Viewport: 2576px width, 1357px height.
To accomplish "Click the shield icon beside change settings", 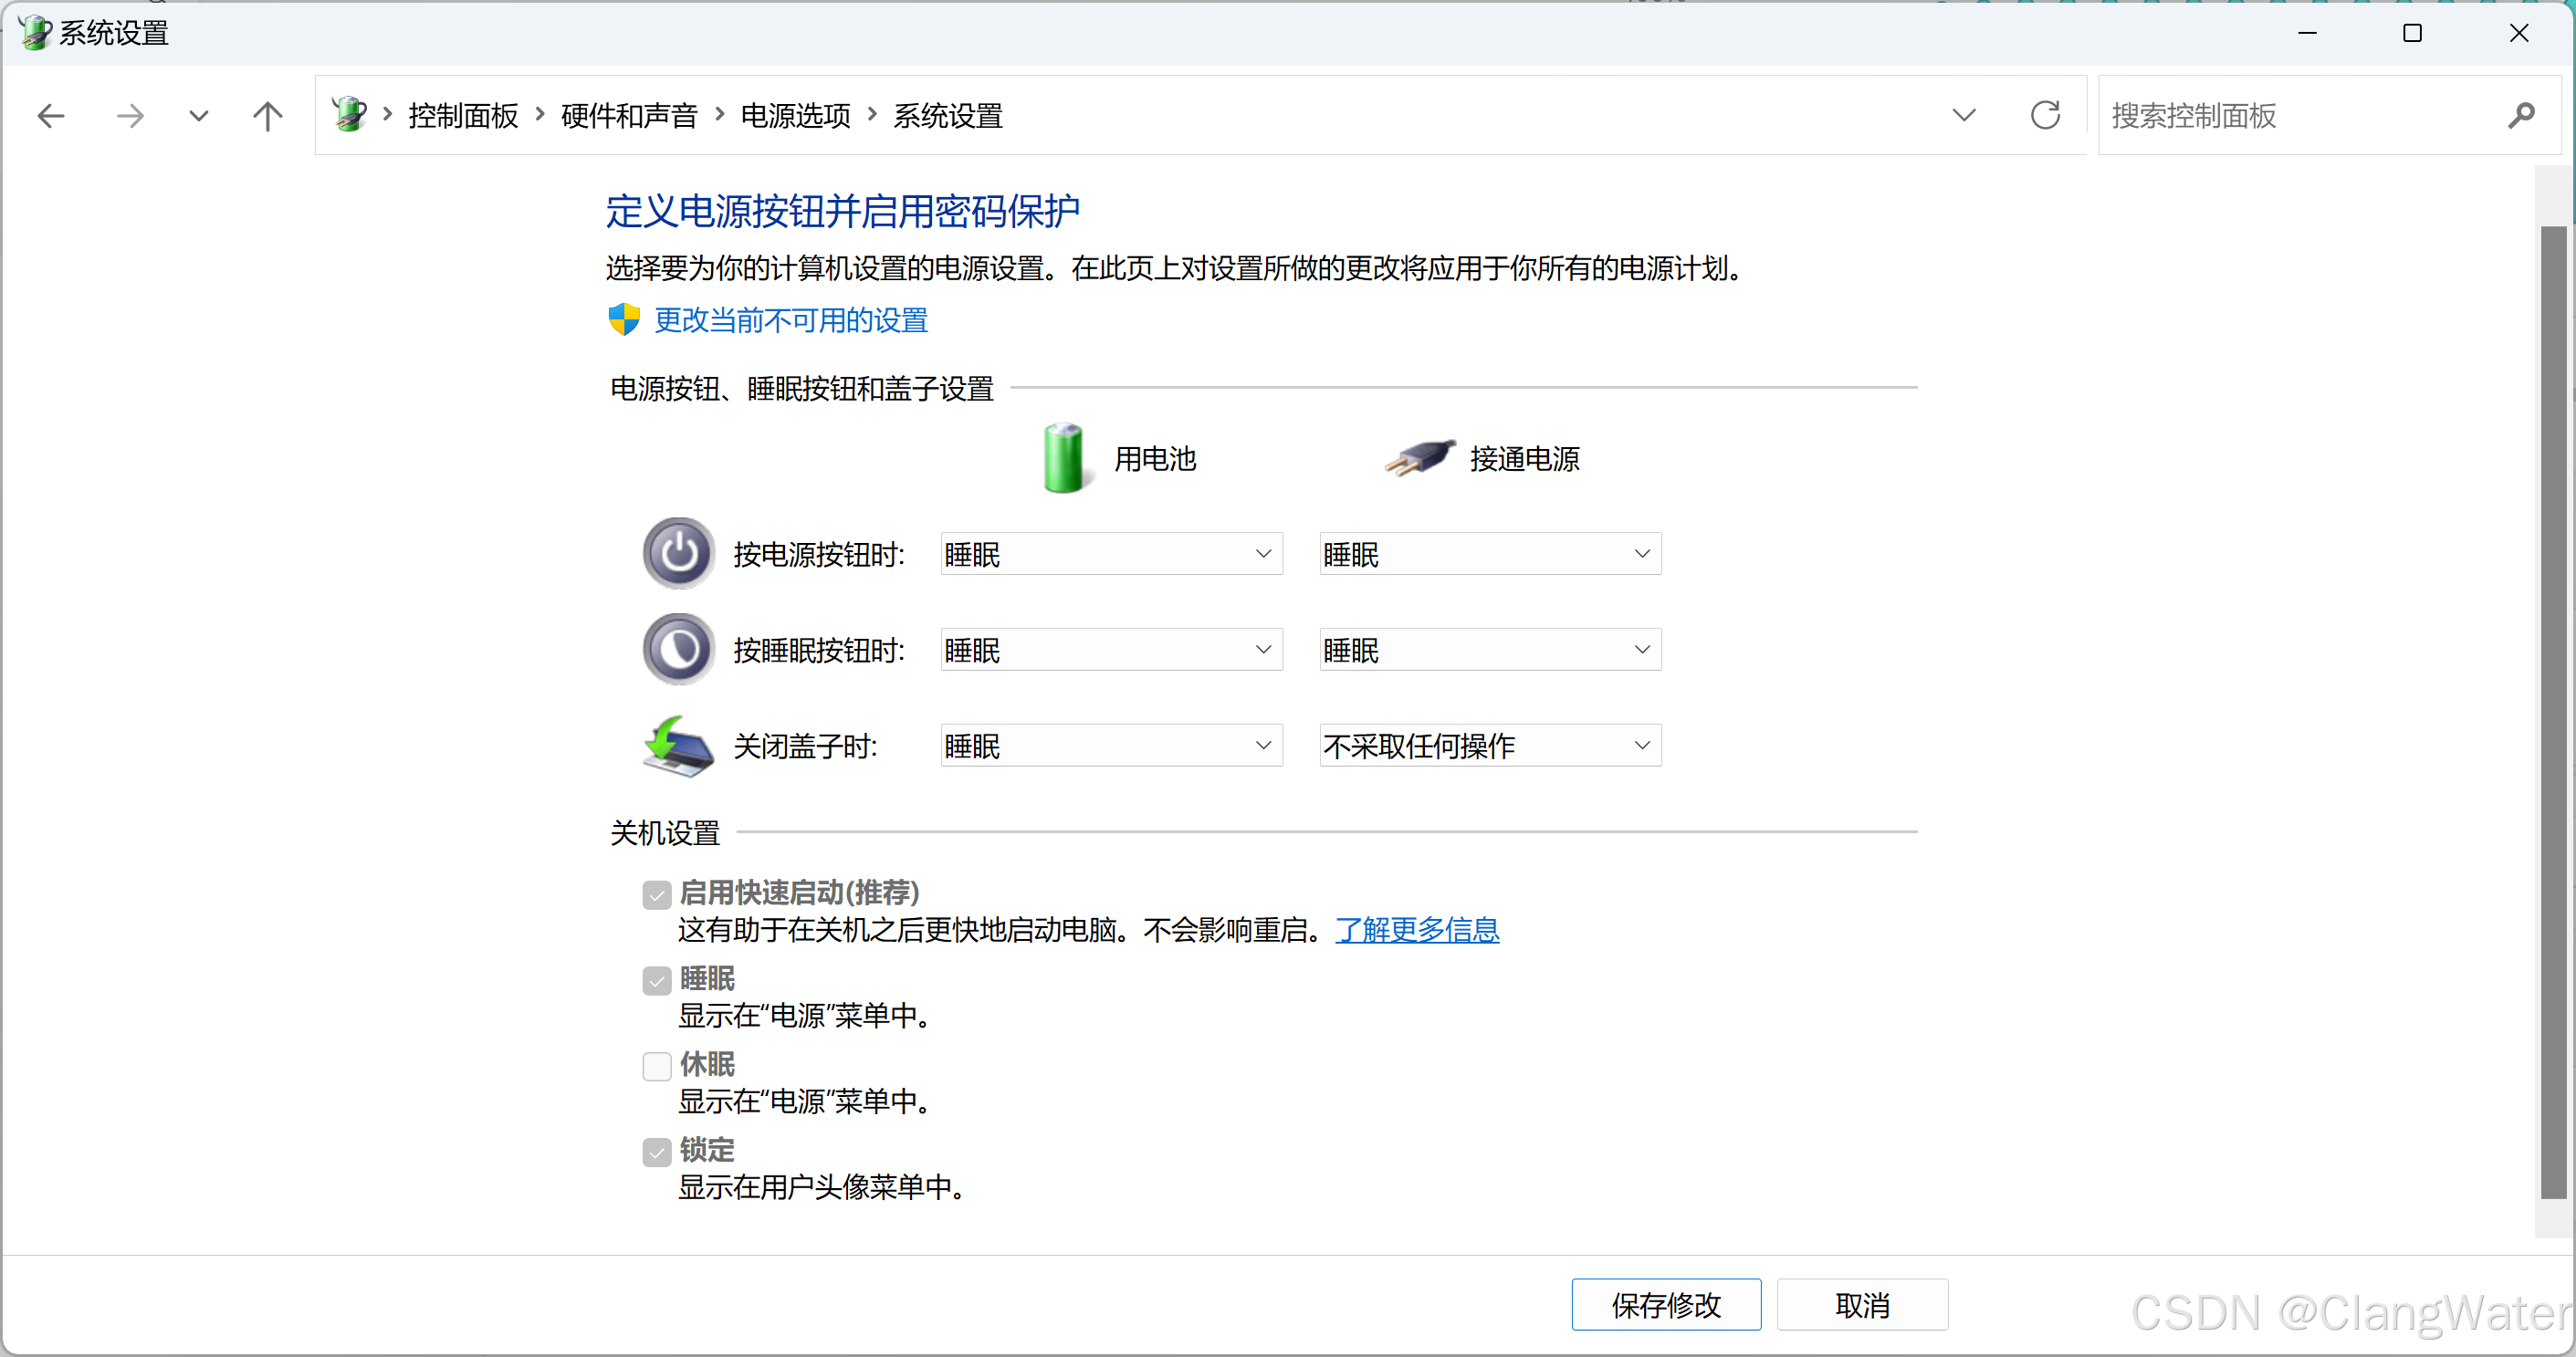I will (624, 320).
